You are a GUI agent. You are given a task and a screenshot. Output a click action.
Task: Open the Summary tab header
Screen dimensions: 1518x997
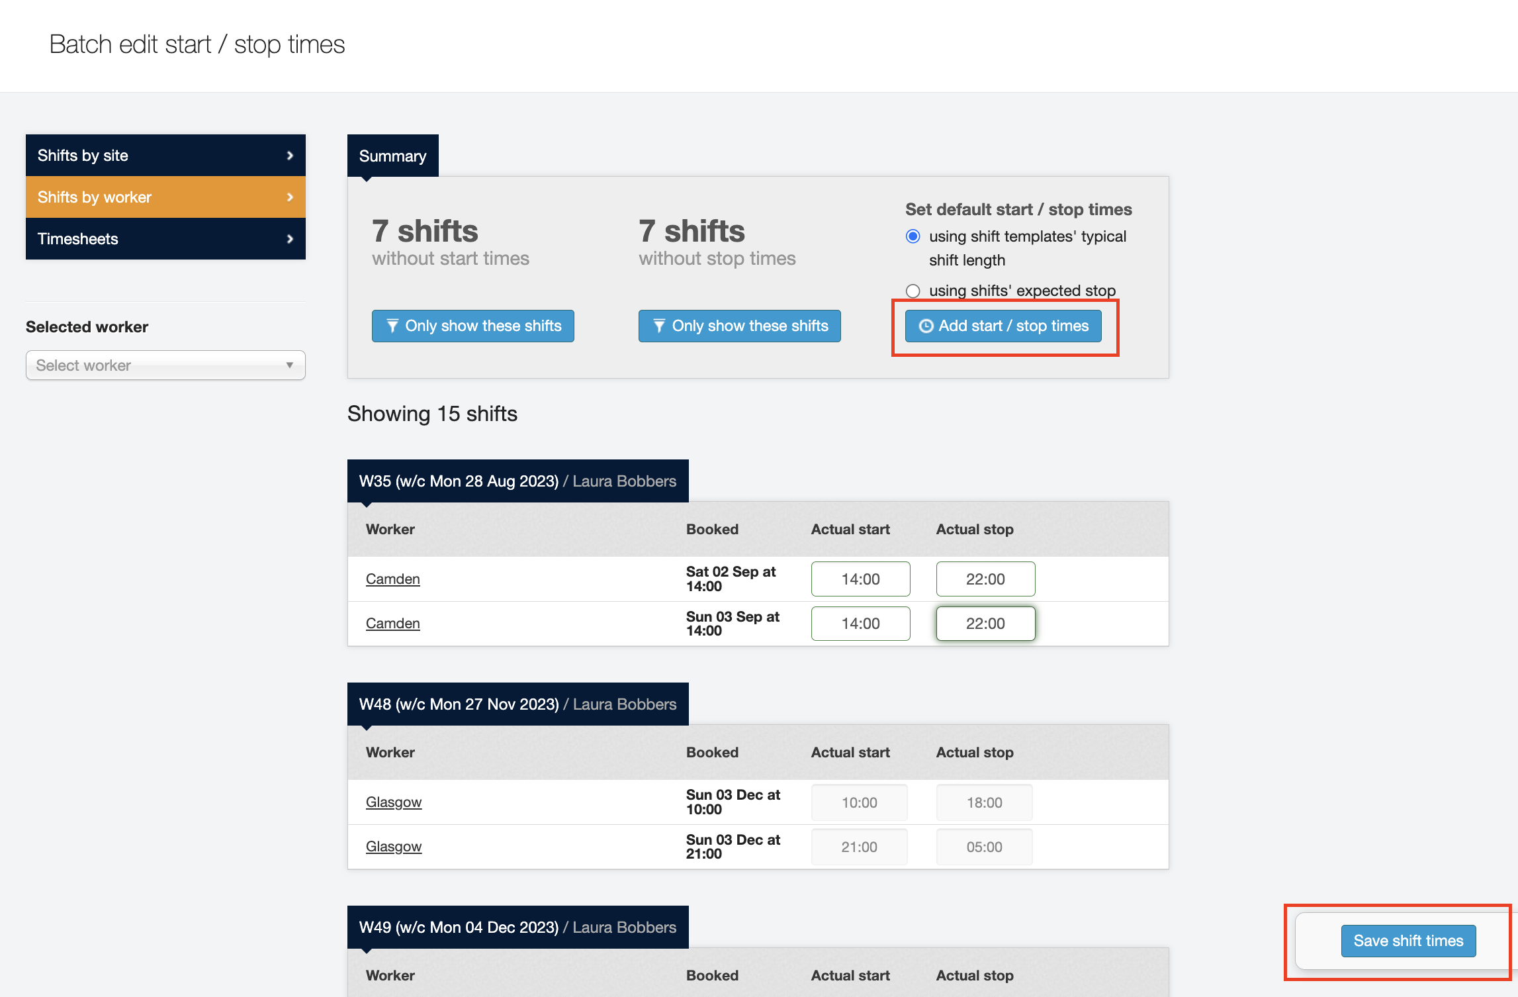tap(392, 156)
